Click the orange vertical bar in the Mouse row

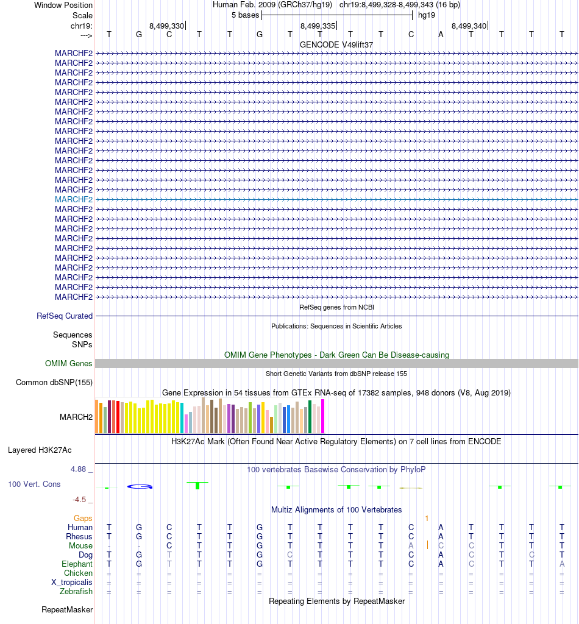[x=427, y=545]
